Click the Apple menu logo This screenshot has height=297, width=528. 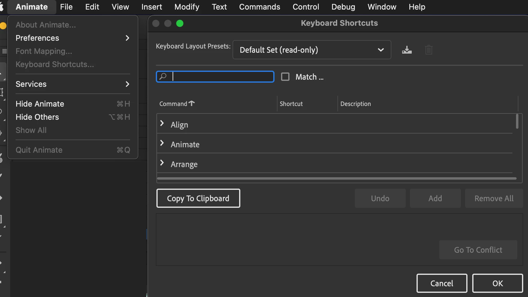(x=1, y=7)
